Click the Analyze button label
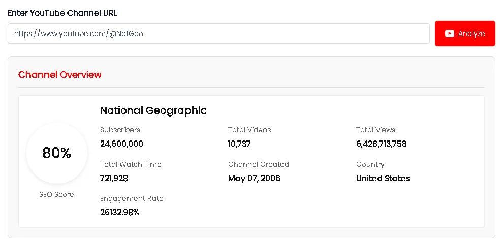503x246 pixels. click(x=471, y=33)
